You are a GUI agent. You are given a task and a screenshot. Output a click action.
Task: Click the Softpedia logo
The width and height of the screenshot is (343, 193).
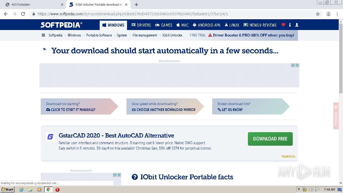point(61,25)
